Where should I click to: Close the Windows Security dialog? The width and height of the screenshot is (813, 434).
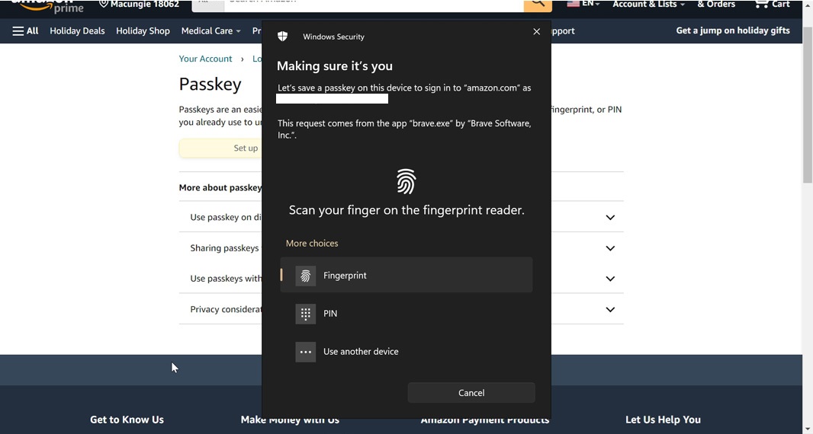point(536,32)
